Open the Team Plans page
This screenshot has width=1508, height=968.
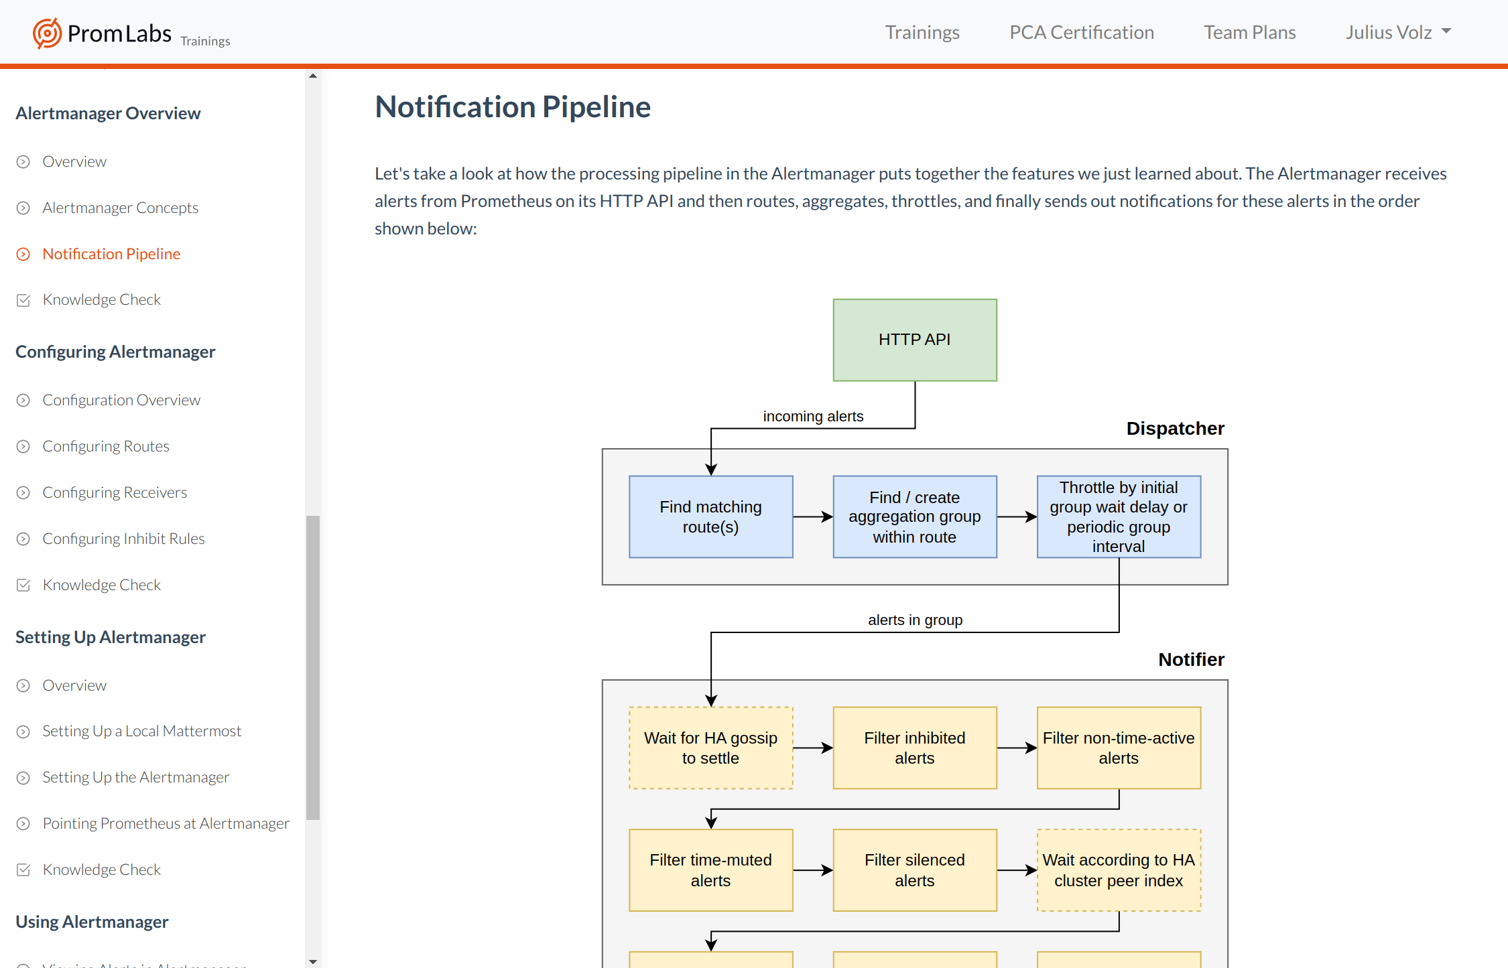click(1250, 31)
